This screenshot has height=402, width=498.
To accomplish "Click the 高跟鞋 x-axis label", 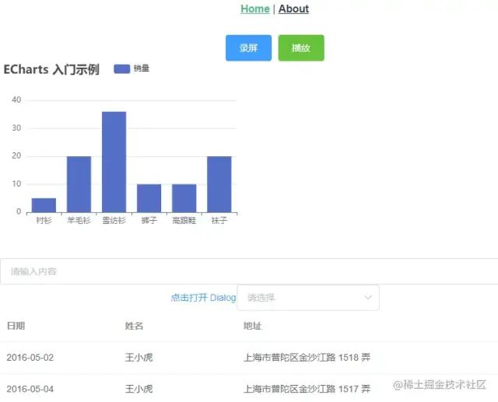I will 184,220.
